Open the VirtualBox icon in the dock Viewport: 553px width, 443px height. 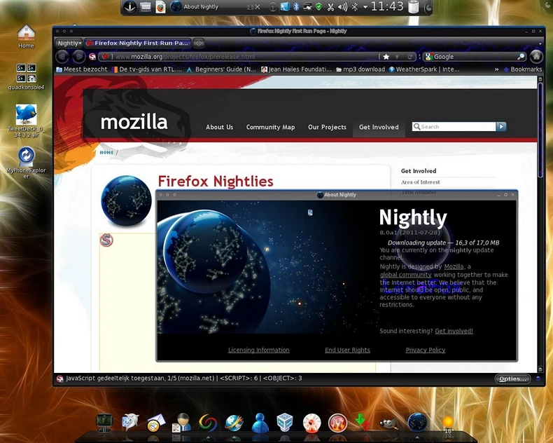tap(285, 423)
